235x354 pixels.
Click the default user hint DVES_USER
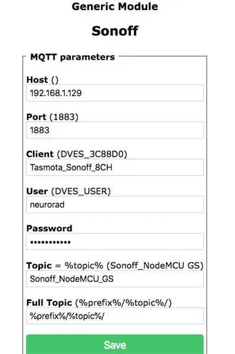[x=81, y=191]
